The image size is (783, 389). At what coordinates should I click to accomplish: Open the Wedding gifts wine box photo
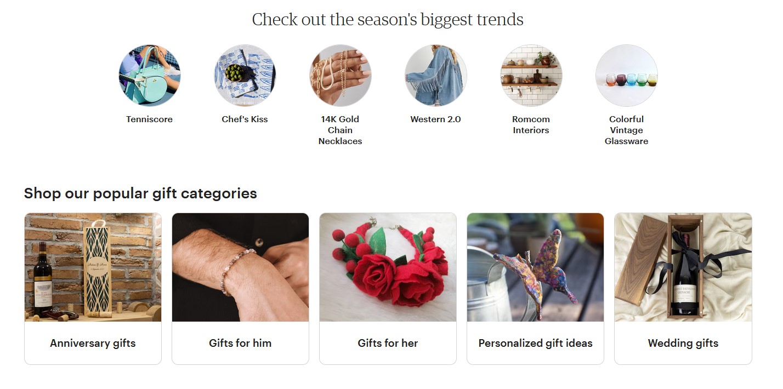(x=683, y=267)
